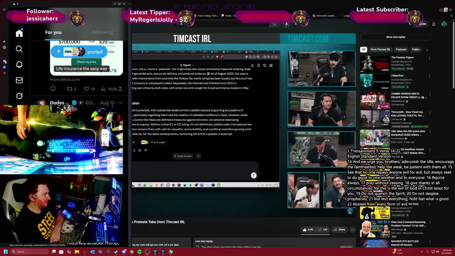Click the YouTube voice search microphone
This screenshot has width=455, height=256.
(x=287, y=24)
